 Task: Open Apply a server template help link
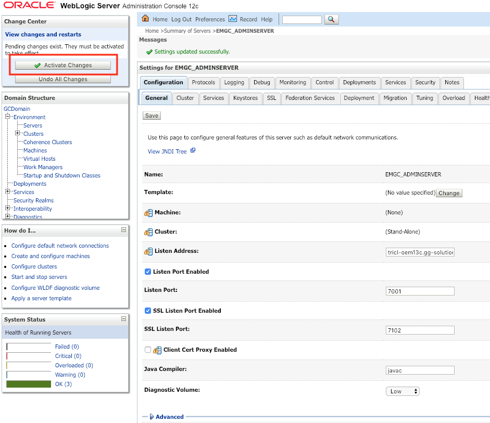pos(41,298)
